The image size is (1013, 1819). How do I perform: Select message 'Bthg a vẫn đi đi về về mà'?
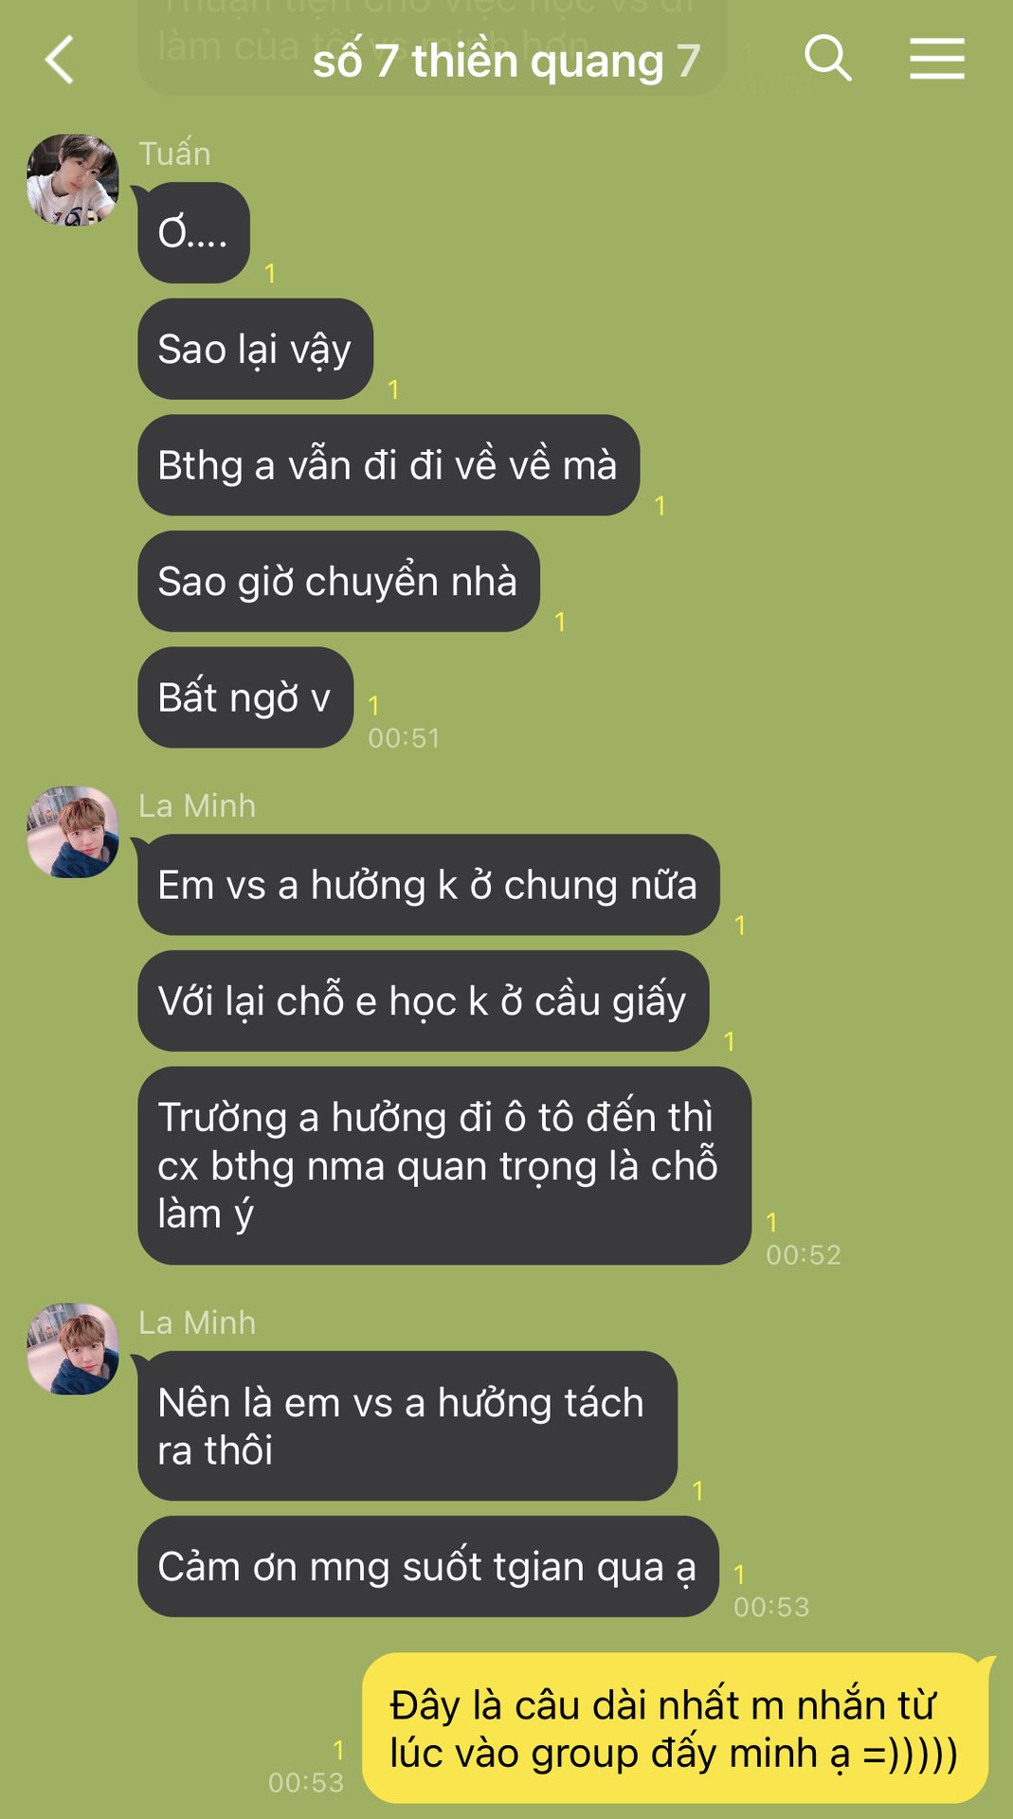(389, 465)
